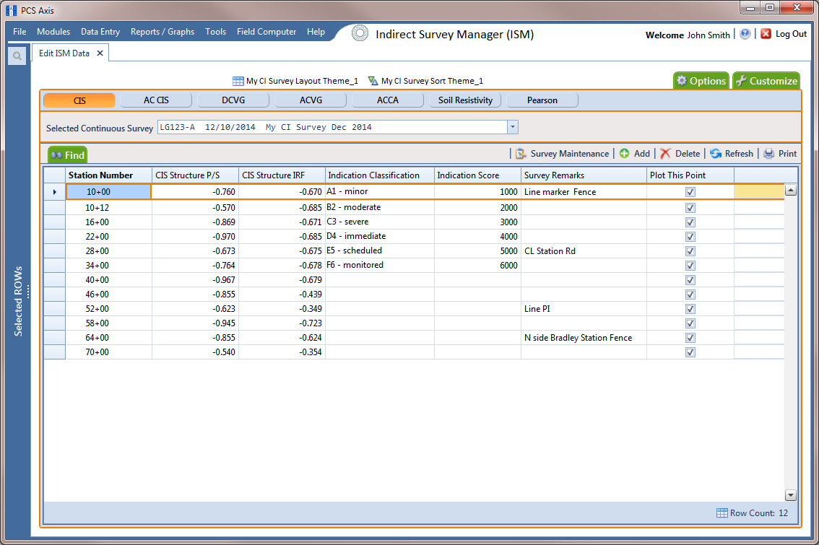Select the Indication Score cell 6000
The height and width of the screenshot is (545, 819).
click(477, 266)
